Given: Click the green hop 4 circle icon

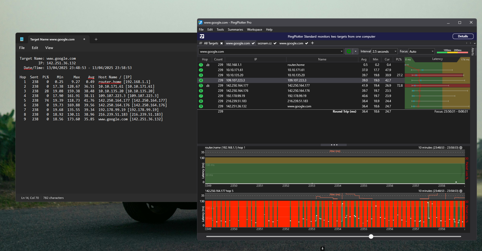Looking at the screenshot, I should point(201,80).
